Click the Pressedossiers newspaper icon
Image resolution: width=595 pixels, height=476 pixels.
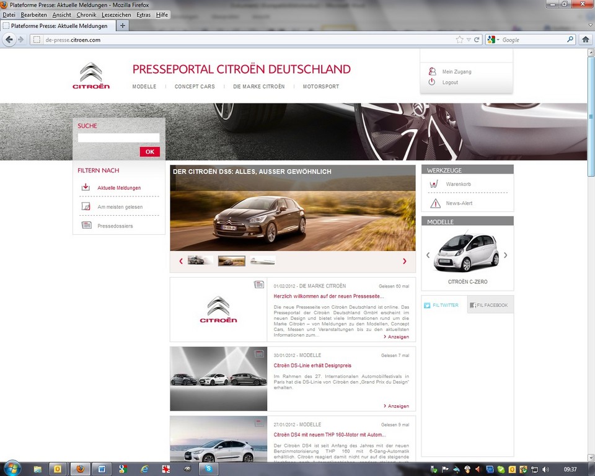(87, 225)
